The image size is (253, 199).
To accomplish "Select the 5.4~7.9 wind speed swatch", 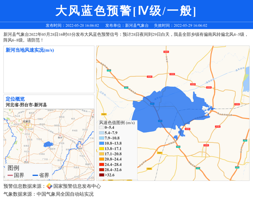I will click(x=101, y=133).
